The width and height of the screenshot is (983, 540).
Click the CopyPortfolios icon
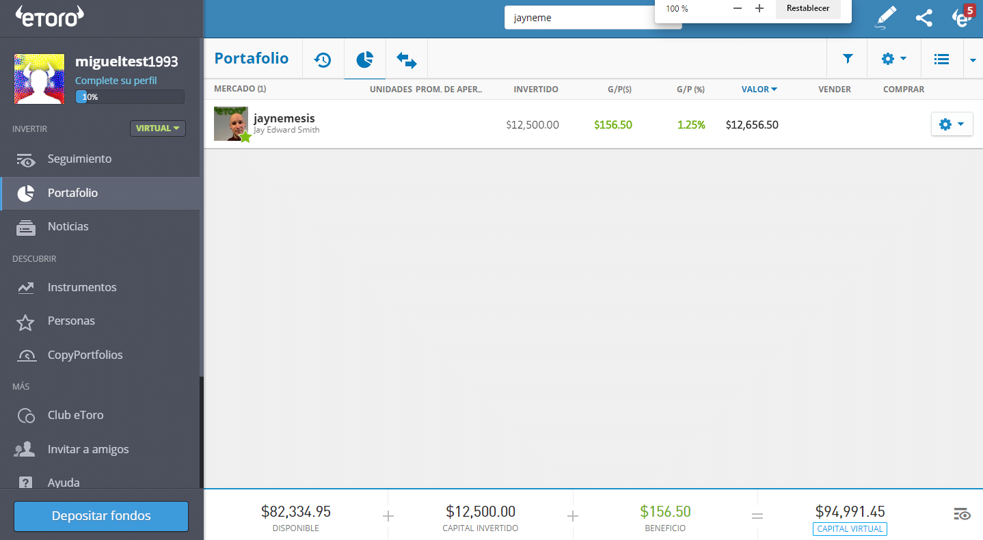(x=26, y=355)
